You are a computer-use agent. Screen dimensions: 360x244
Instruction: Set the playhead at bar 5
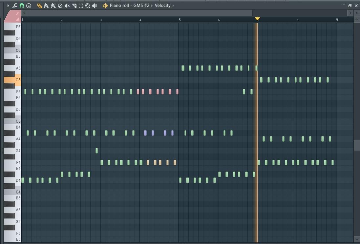point(179,20)
